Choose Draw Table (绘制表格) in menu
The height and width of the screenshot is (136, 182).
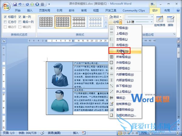pyautogui.click(x=125, y=104)
